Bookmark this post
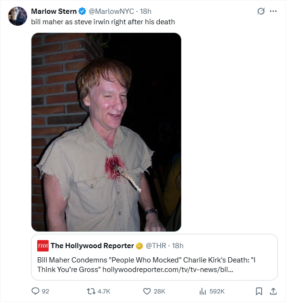286x302 pixels. pos(259,291)
